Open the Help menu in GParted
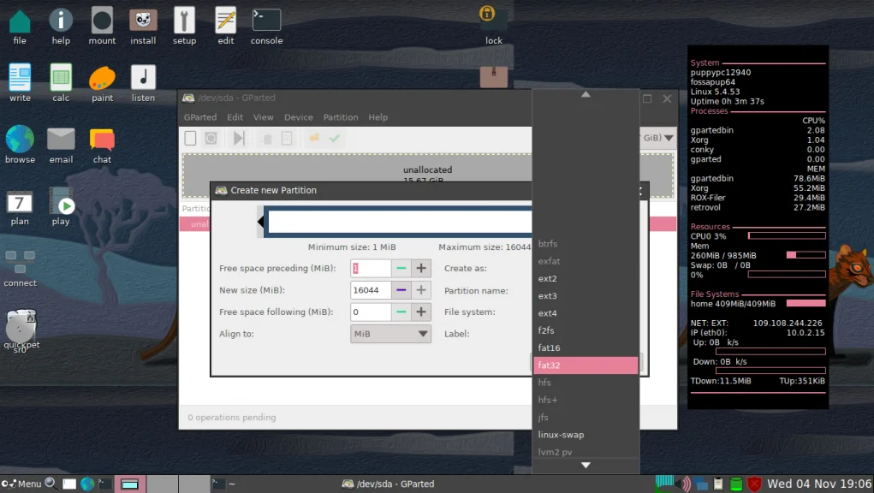 [x=378, y=117]
